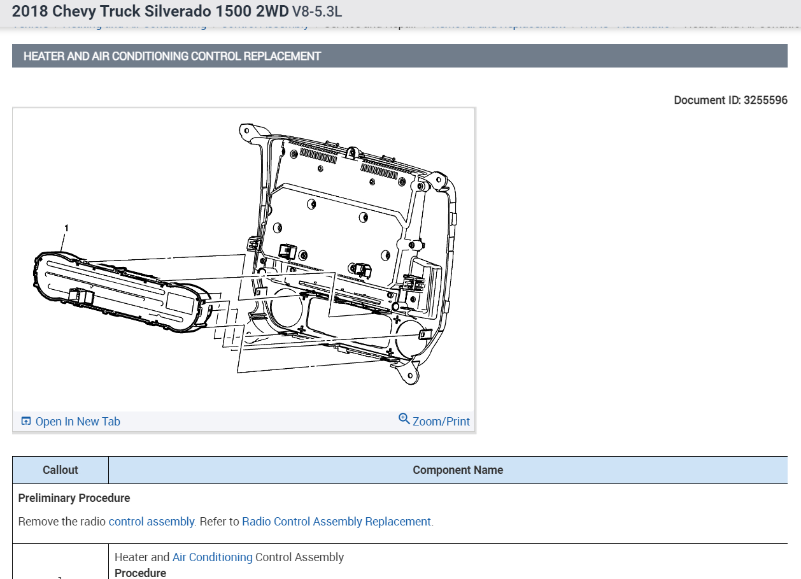801x579 pixels.
Task: Open Radio Control Assembly Replacement link
Action: tap(336, 521)
